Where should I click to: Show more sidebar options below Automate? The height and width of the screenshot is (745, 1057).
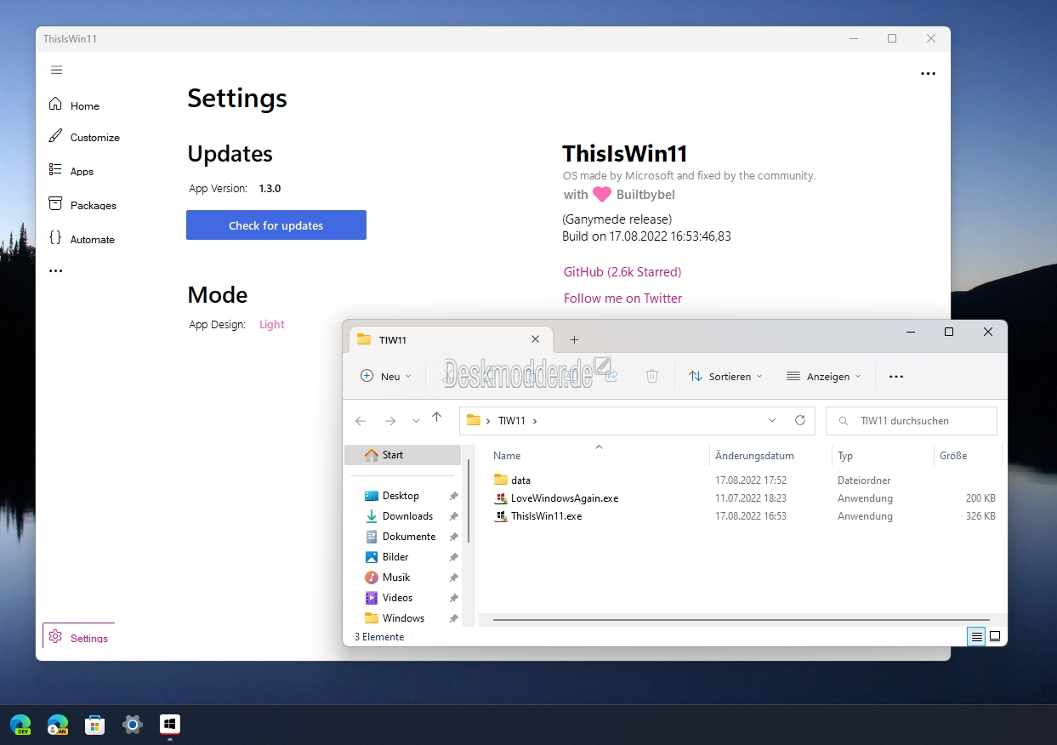56,271
